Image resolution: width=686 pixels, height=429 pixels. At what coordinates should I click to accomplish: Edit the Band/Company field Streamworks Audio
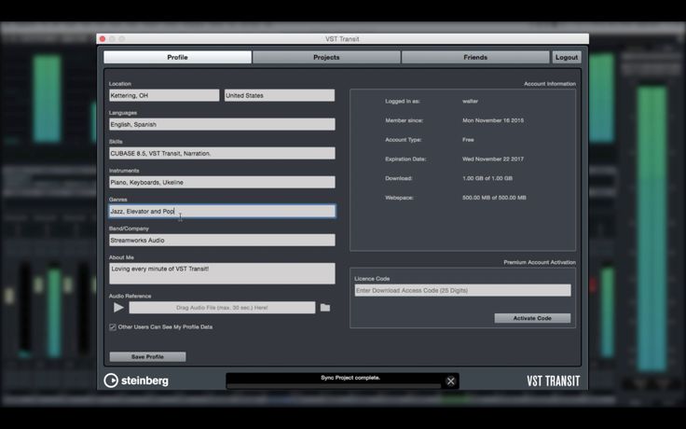pyautogui.click(x=222, y=240)
